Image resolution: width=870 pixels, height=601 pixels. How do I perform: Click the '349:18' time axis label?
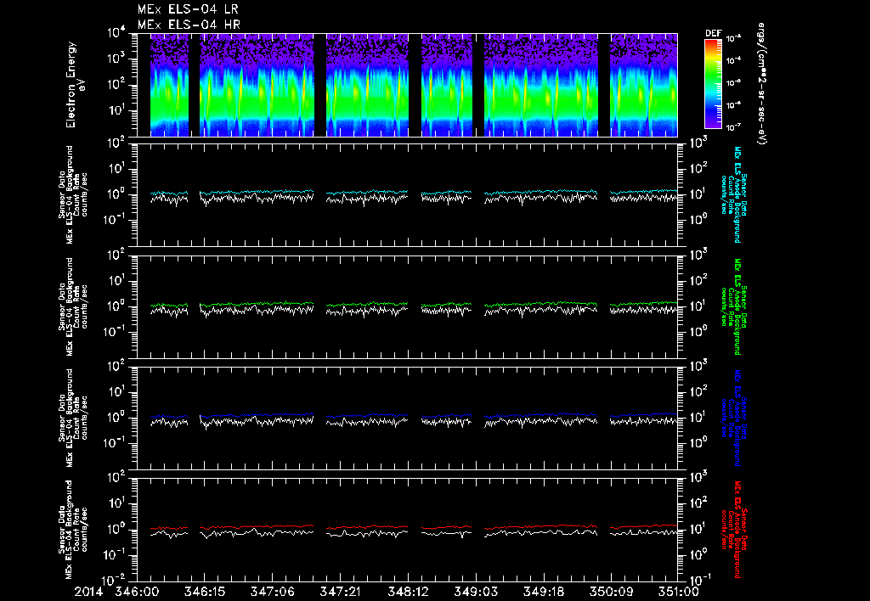tap(545, 592)
